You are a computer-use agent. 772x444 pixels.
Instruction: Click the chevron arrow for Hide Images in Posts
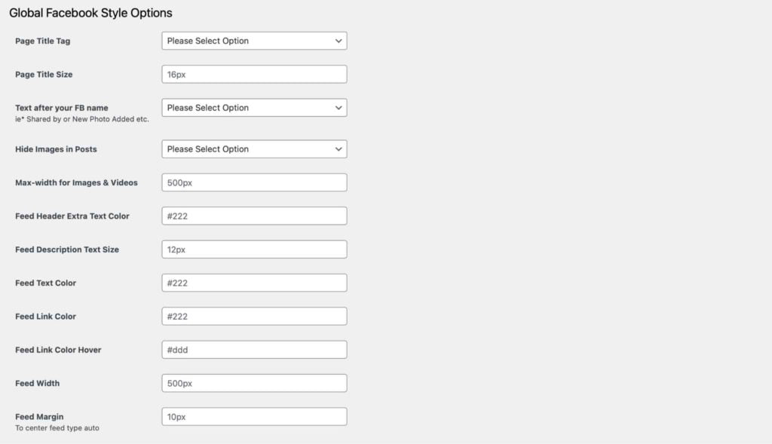point(339,149)
